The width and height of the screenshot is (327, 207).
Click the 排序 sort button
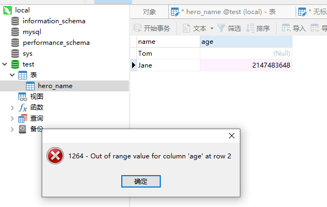coord(258,28)
